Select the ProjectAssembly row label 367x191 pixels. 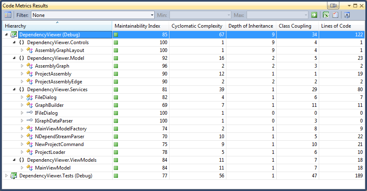pos(53,74)
